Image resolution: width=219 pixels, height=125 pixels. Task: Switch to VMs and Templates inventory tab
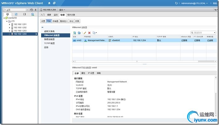(x=16, y=14)
